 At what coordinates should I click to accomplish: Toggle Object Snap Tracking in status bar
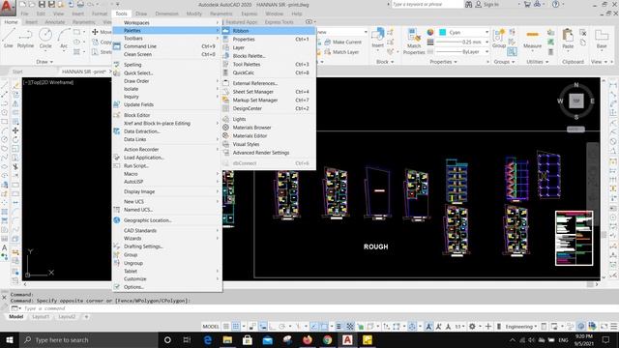tap(313, 327)
